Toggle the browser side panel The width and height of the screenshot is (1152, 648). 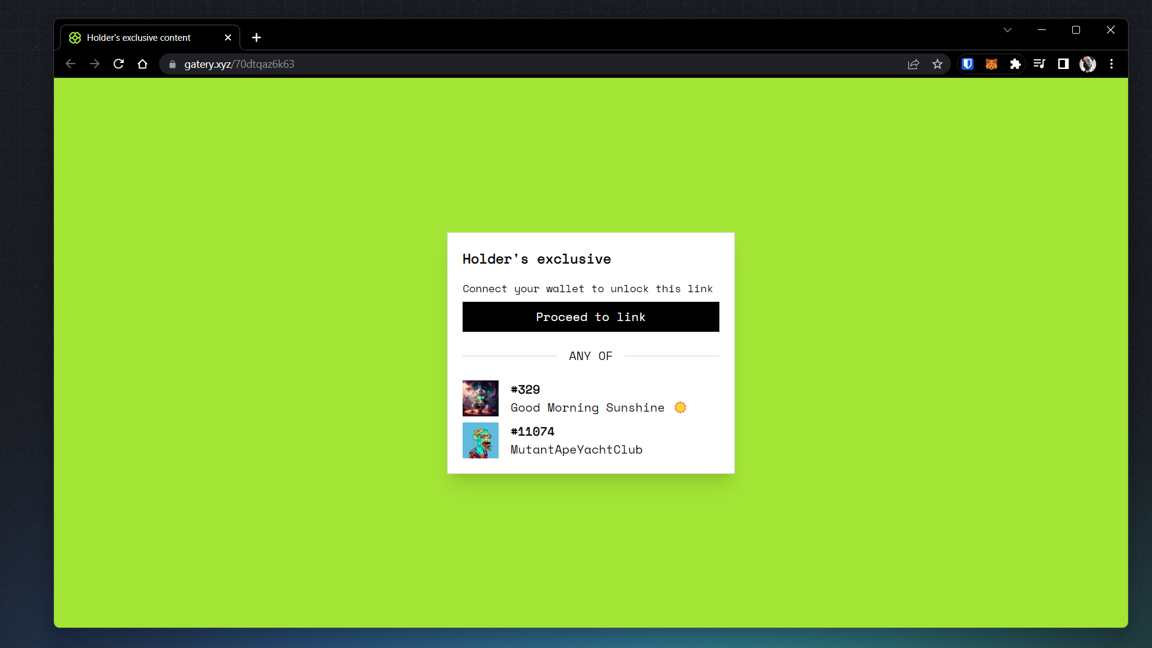coord(1063,64)
